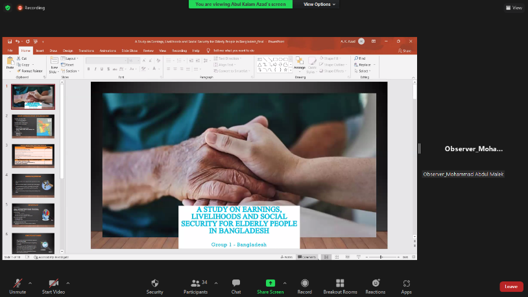
Task: Unmute the microphone in Zoom
Action: click(18, 286)
